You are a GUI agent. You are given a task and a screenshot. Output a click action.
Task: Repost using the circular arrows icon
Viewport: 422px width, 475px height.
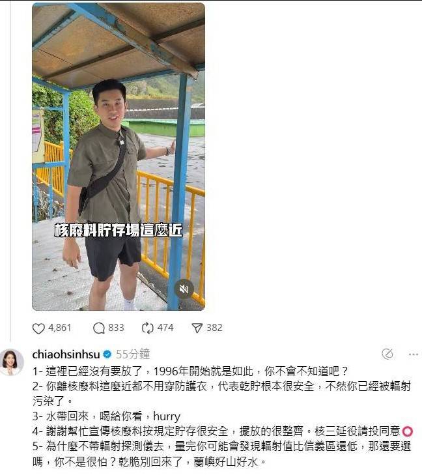[147, 328]
